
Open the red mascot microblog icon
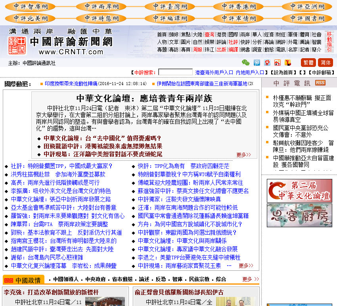tap(267, 63)
